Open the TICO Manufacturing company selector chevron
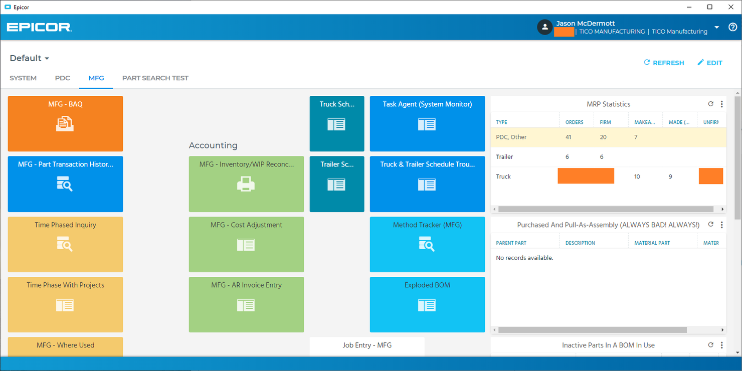Image resolution: width=742 pixels, height=371 pixels. [x=716, y=28]
